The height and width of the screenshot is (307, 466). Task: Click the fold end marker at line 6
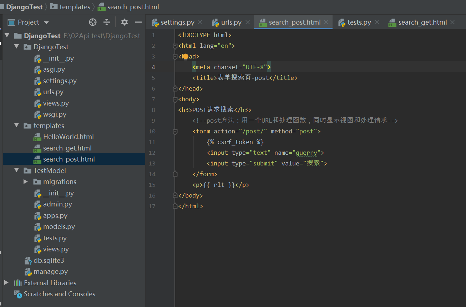(x=175, y=88)
